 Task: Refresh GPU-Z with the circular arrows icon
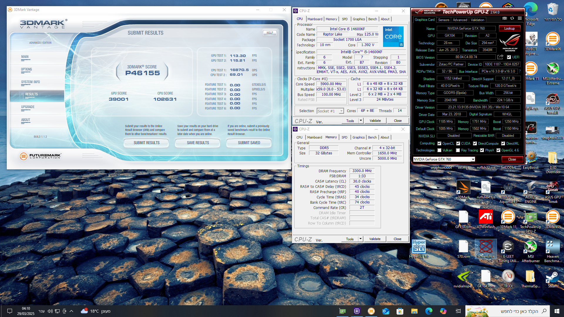512,18
